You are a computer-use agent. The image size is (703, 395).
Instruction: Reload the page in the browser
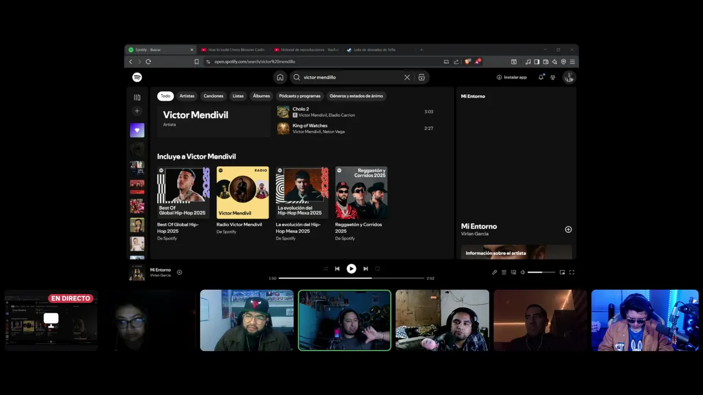point(148,62)
